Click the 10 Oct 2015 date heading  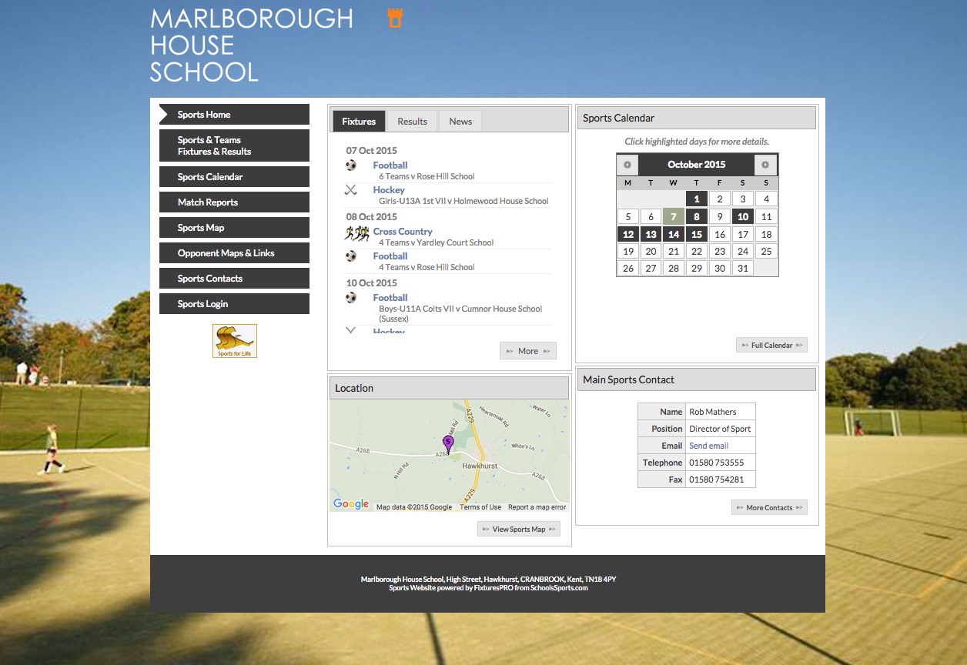(x=372, y=283)
